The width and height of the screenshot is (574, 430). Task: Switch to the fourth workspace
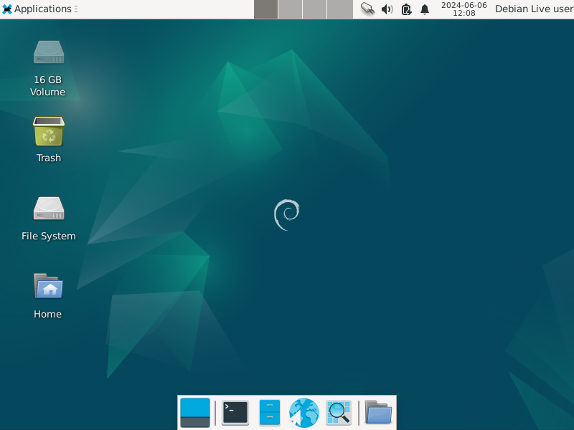pyautogui.click(x=339, y=9)
